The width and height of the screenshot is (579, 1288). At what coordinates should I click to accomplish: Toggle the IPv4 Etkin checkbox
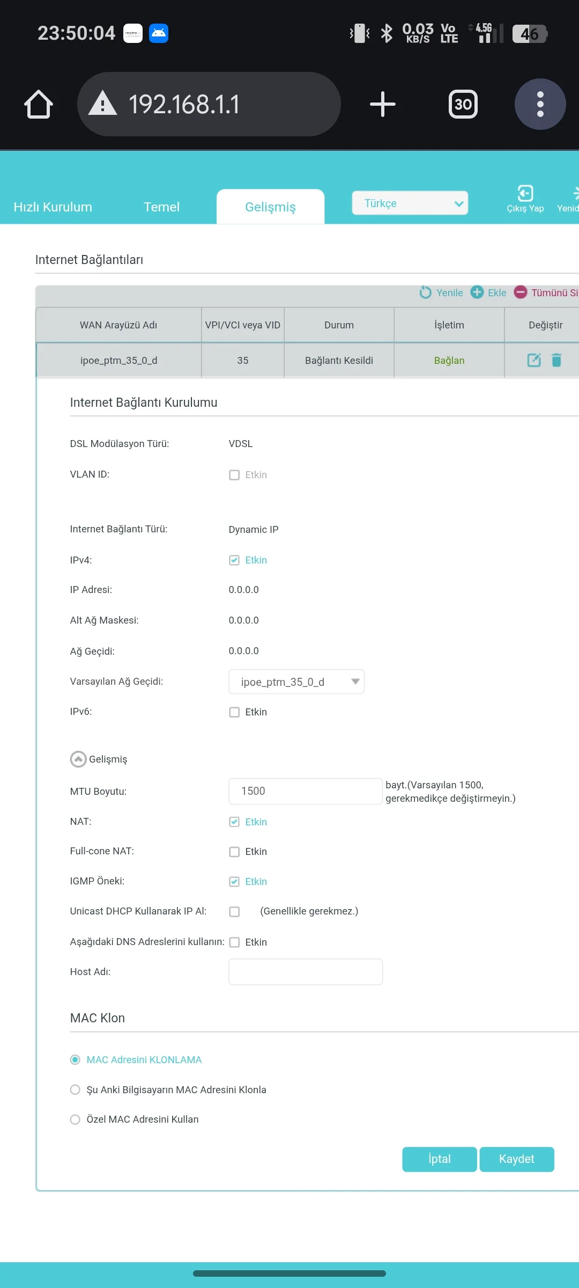point(234,560)
